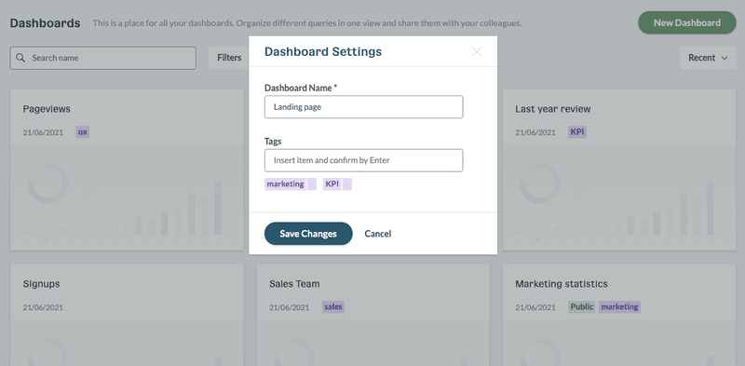Click the Save Changes button
The height and width of the screenshot is (366, 745).
point(308,234)
